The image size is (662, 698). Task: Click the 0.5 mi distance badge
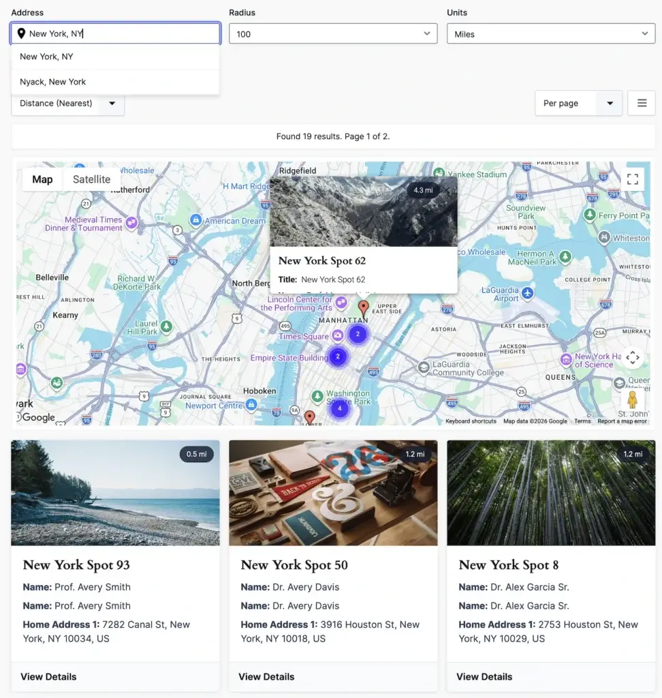point(197,454)
